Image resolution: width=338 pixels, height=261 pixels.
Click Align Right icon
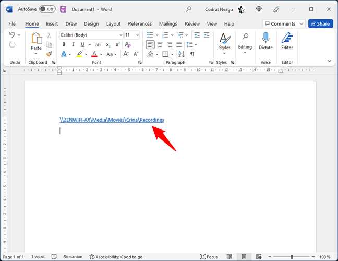170,45
